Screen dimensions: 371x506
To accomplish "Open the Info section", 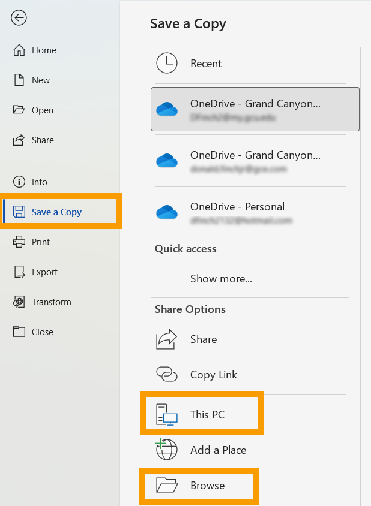I will pyautogui.click(x=39, y=182).
